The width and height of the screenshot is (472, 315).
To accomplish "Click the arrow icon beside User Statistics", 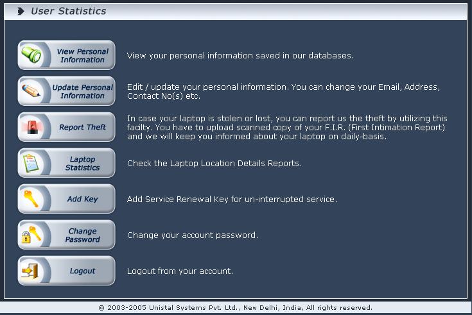I will click(21, 11).
